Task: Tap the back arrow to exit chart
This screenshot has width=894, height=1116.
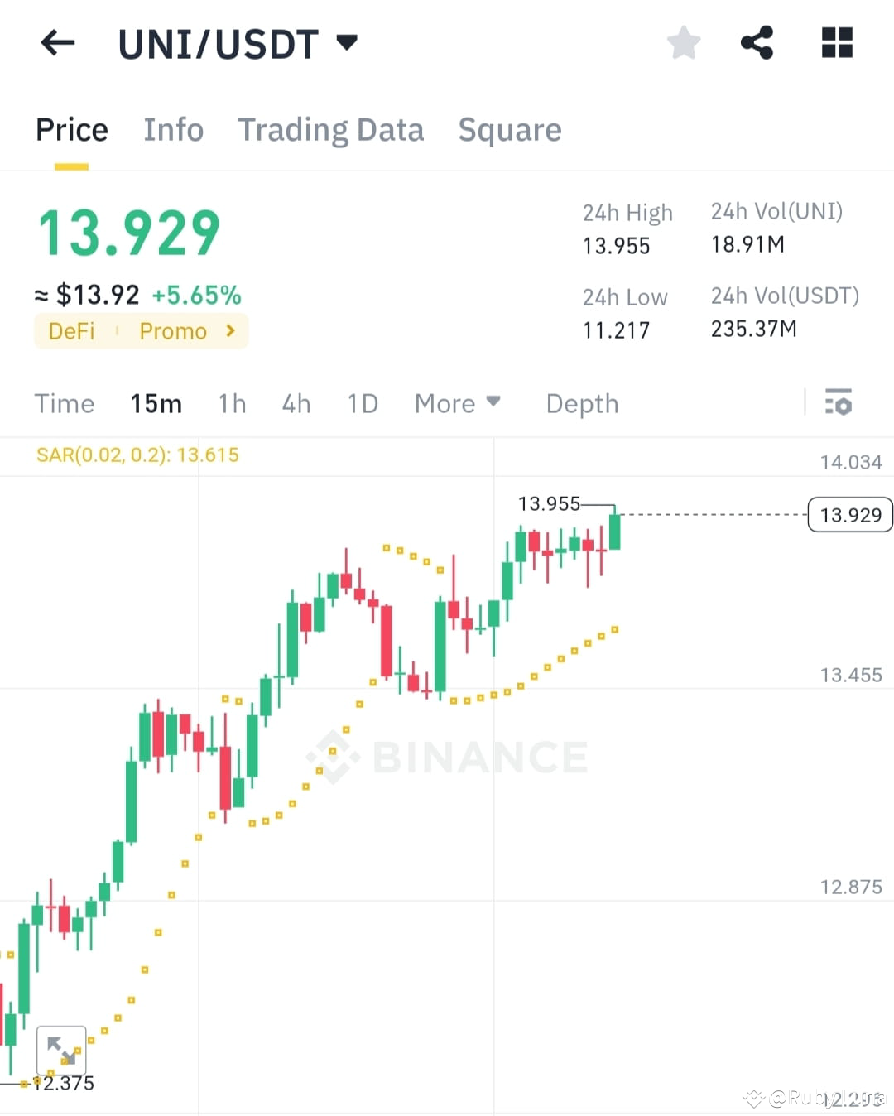Action: pyautogui.click(x=56, y=43)
